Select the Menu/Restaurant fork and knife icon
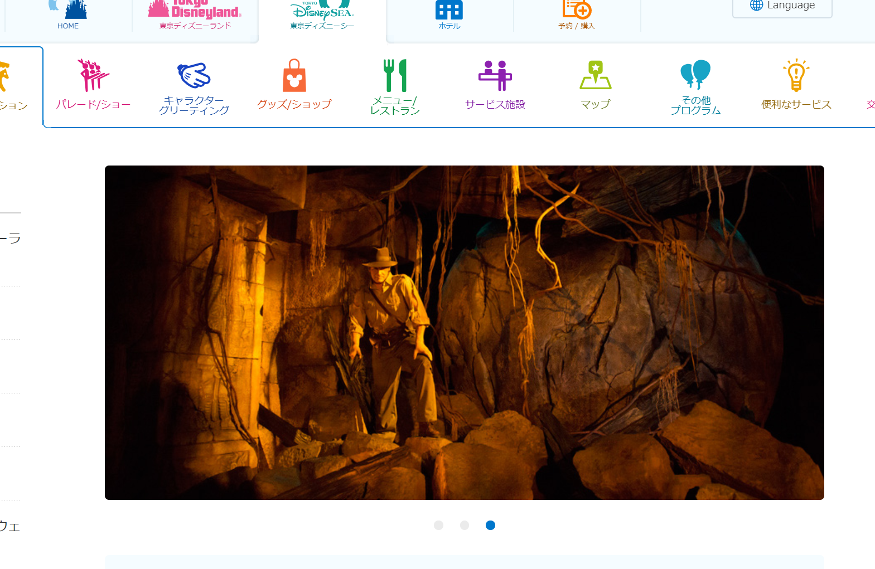875x569 pixels. tap(395, 75)
